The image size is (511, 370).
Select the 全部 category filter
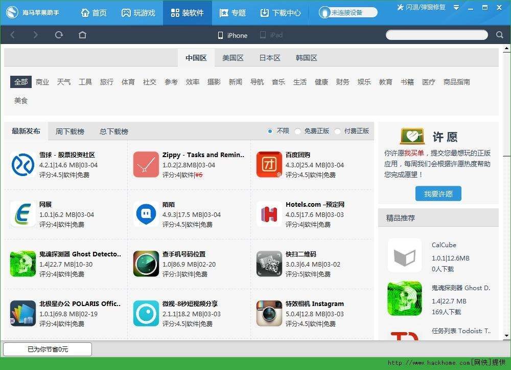(21, 82)
